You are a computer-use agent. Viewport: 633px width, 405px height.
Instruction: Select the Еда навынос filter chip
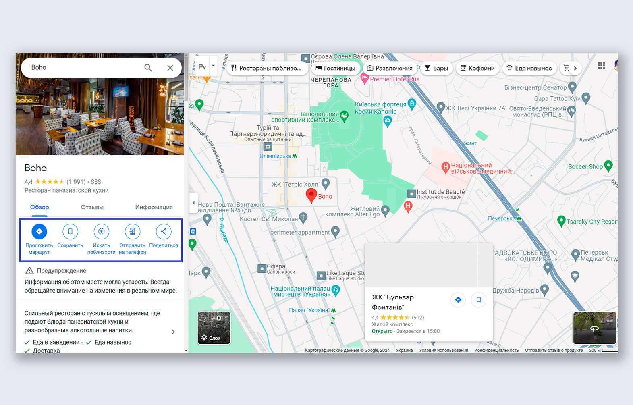[529, 68]
